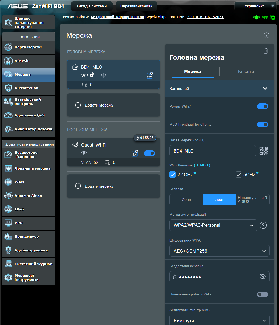Open the help question mark icon next to Мережа title
Screen dimensions: 279x325
266,35
